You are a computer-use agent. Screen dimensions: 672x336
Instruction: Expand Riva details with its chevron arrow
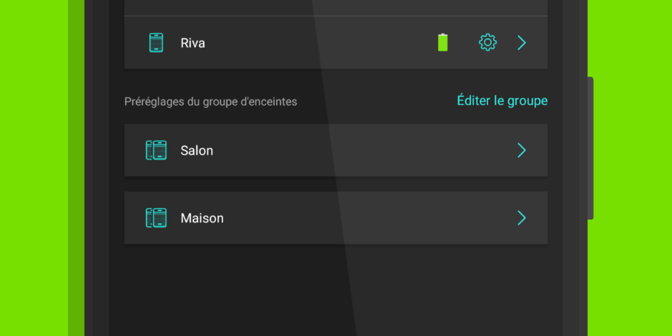click(521, 42)
